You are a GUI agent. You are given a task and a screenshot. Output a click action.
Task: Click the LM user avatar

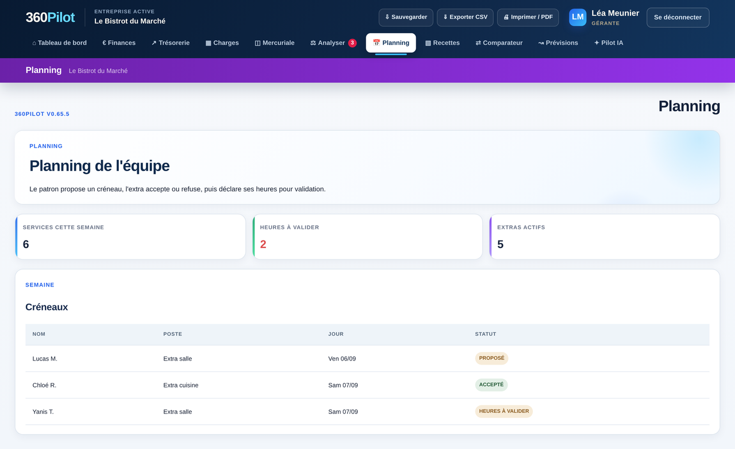(x=578, y=17)
